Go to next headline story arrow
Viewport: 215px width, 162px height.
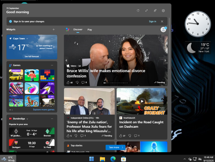point(166,60)
